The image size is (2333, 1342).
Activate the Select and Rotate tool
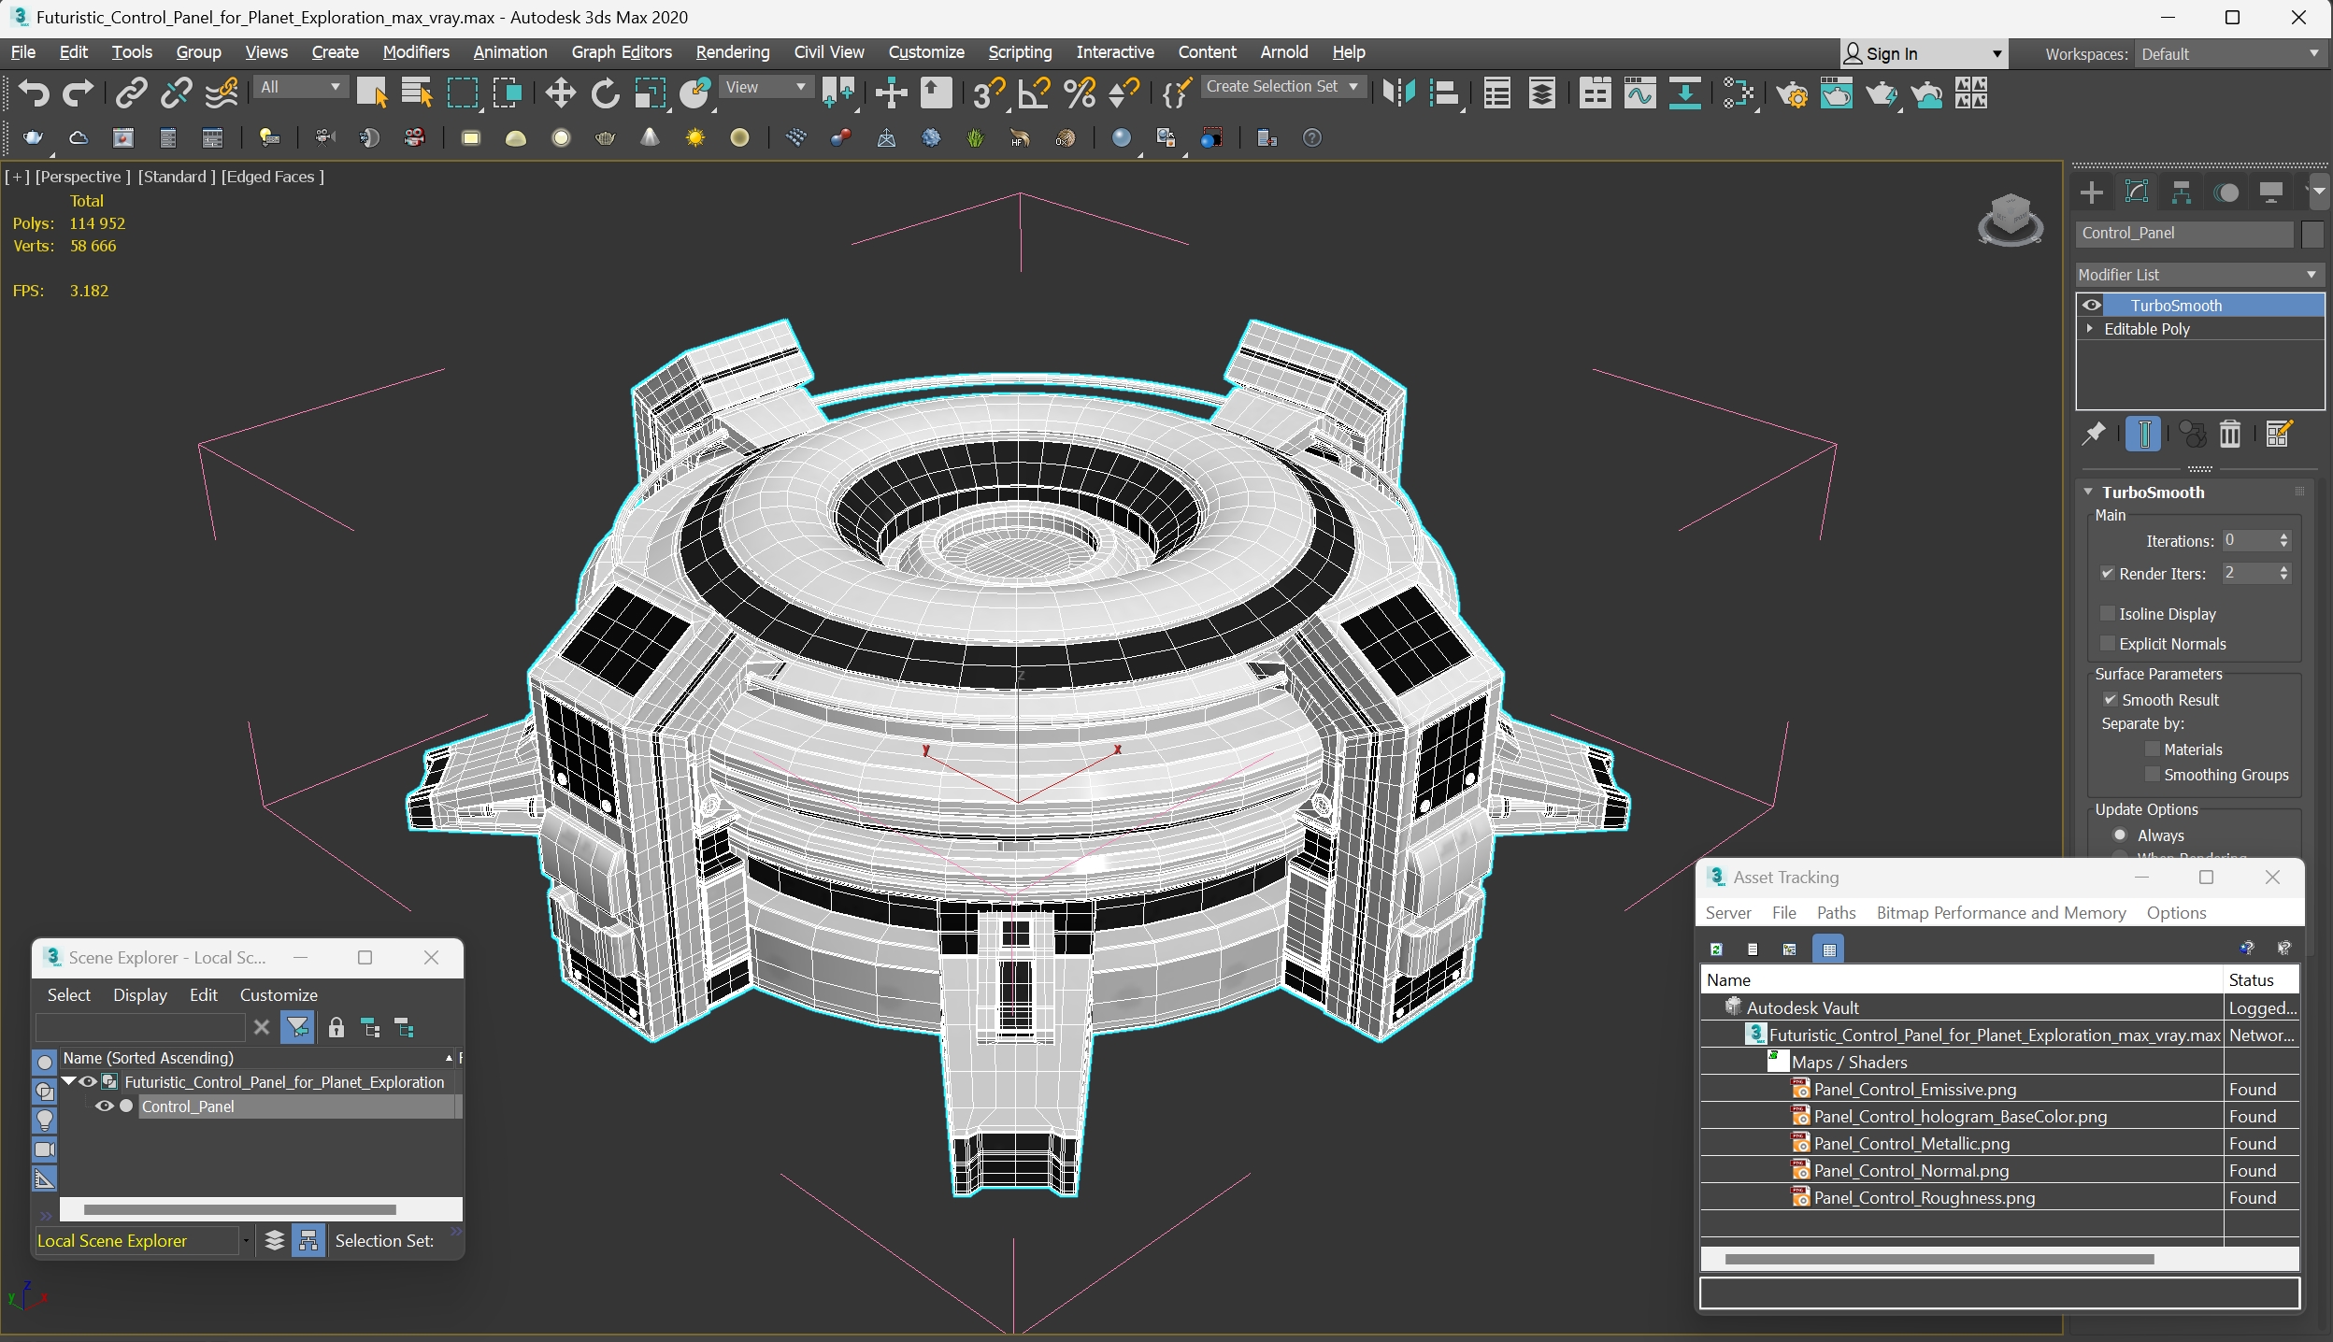click(x=605, y=93)
